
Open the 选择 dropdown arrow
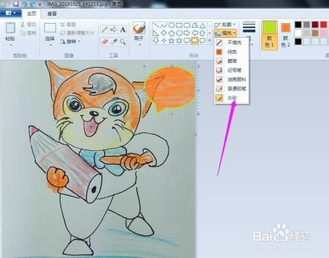coord(50,45)
